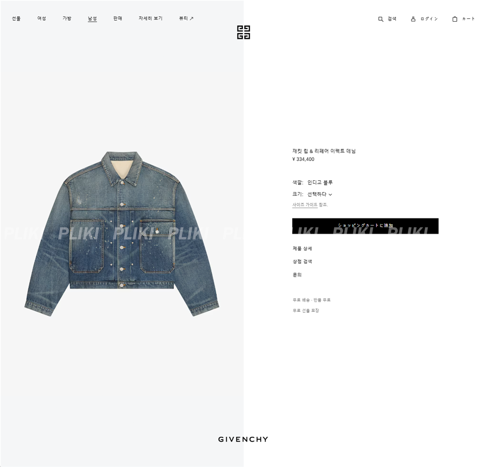This screenshot has height=467, width=486.
Task: Select the 가방 menu item
Action: click(67, 18)
